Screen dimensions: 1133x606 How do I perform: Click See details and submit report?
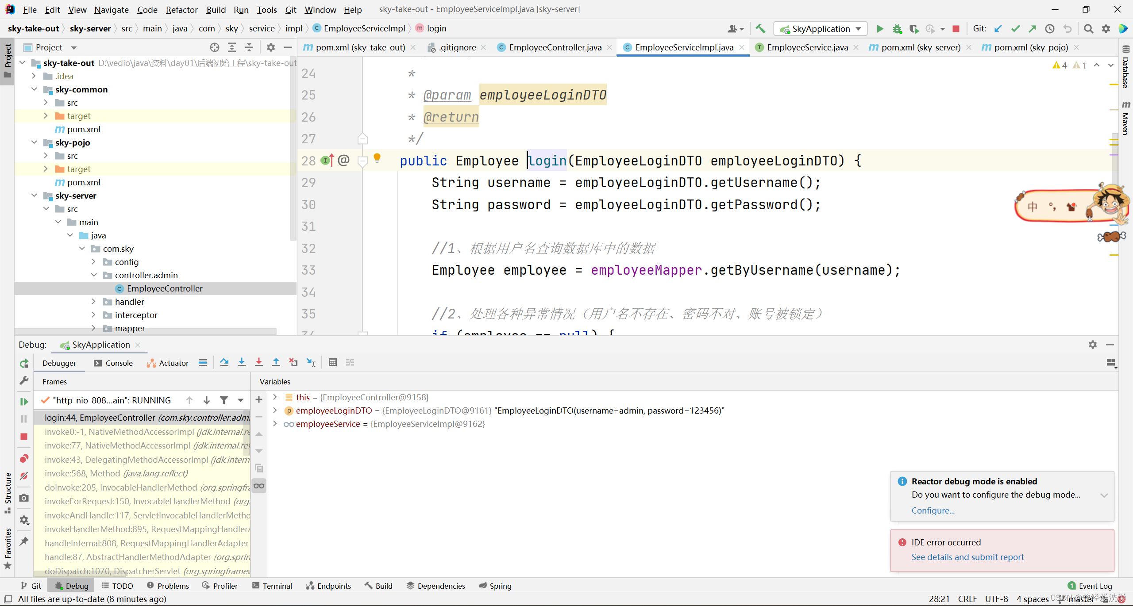pos(967,557)
